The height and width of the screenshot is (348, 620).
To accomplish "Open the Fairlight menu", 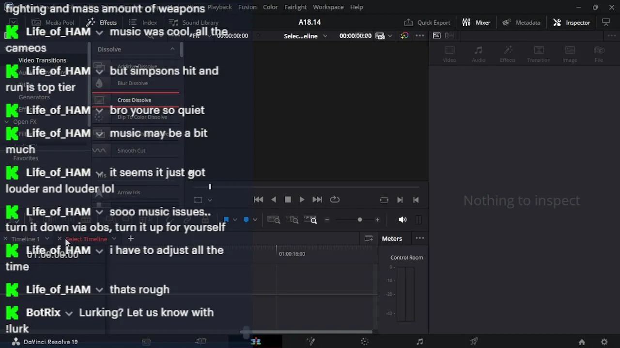I will [295, 7].
